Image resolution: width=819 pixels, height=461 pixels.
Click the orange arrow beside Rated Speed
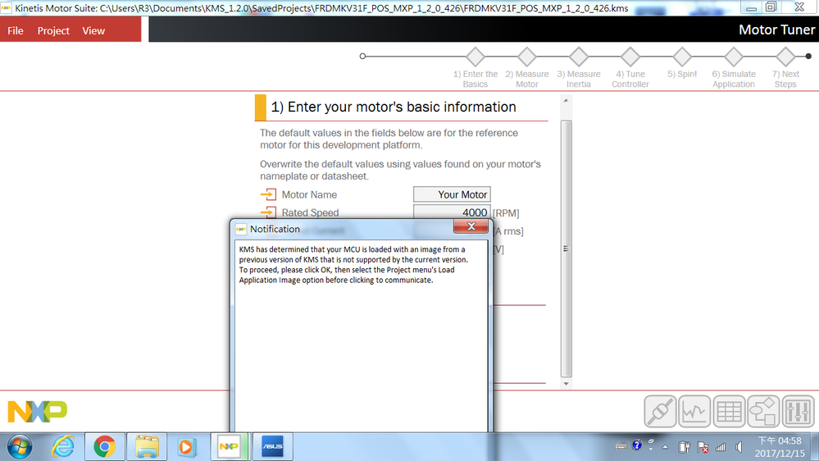pos(268,212)
